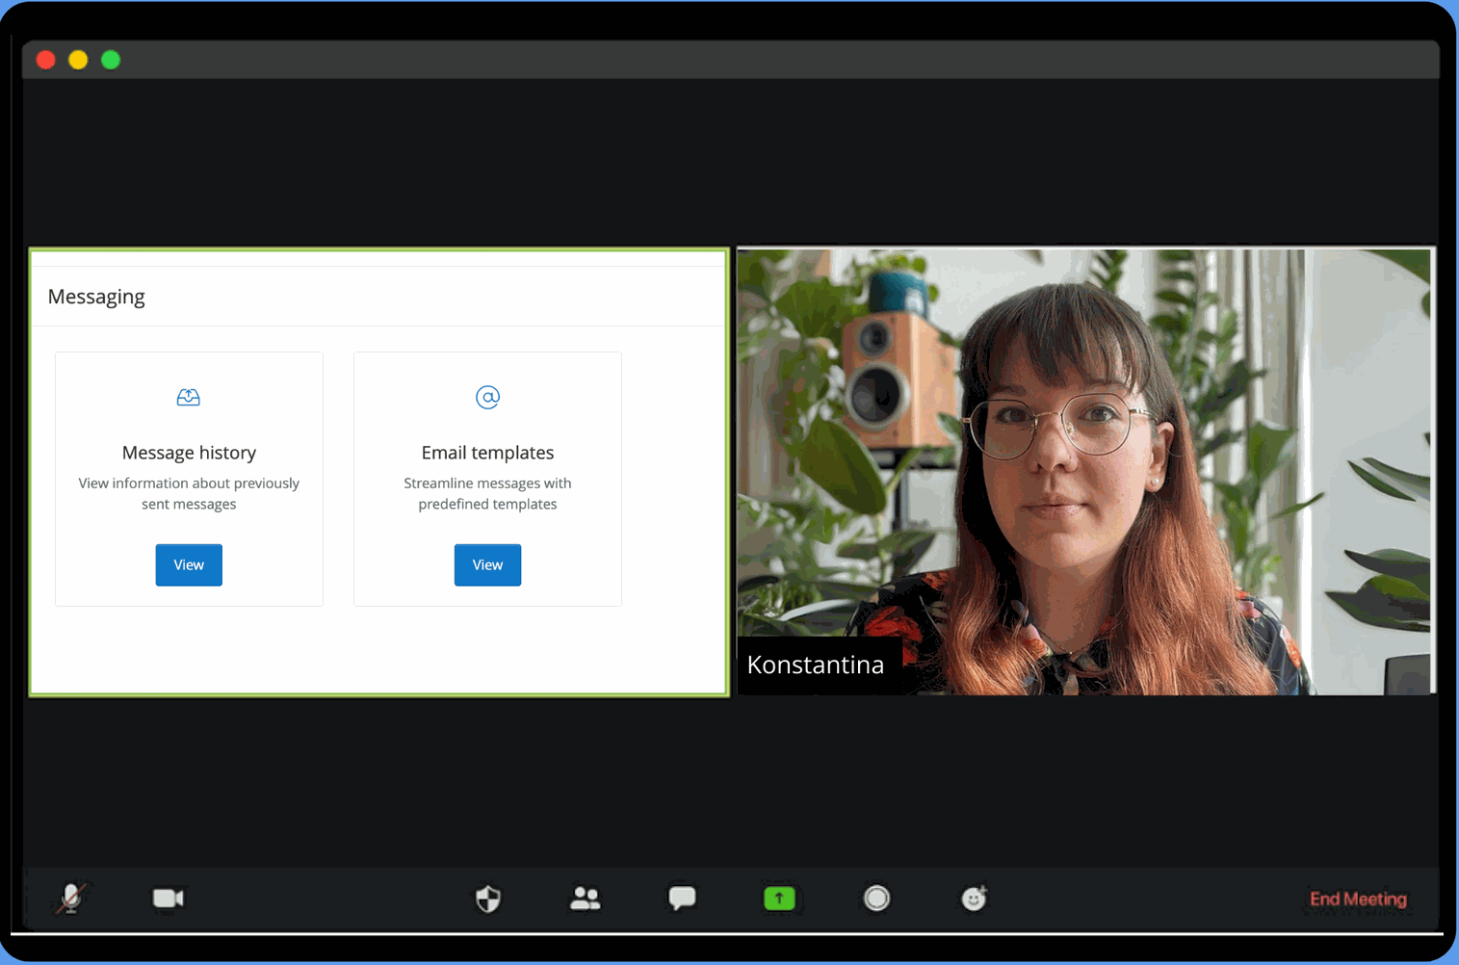This screenshot has height=965, width=1459.
Task: Click the Konstantina name label
Action: (x=816, y=665)
